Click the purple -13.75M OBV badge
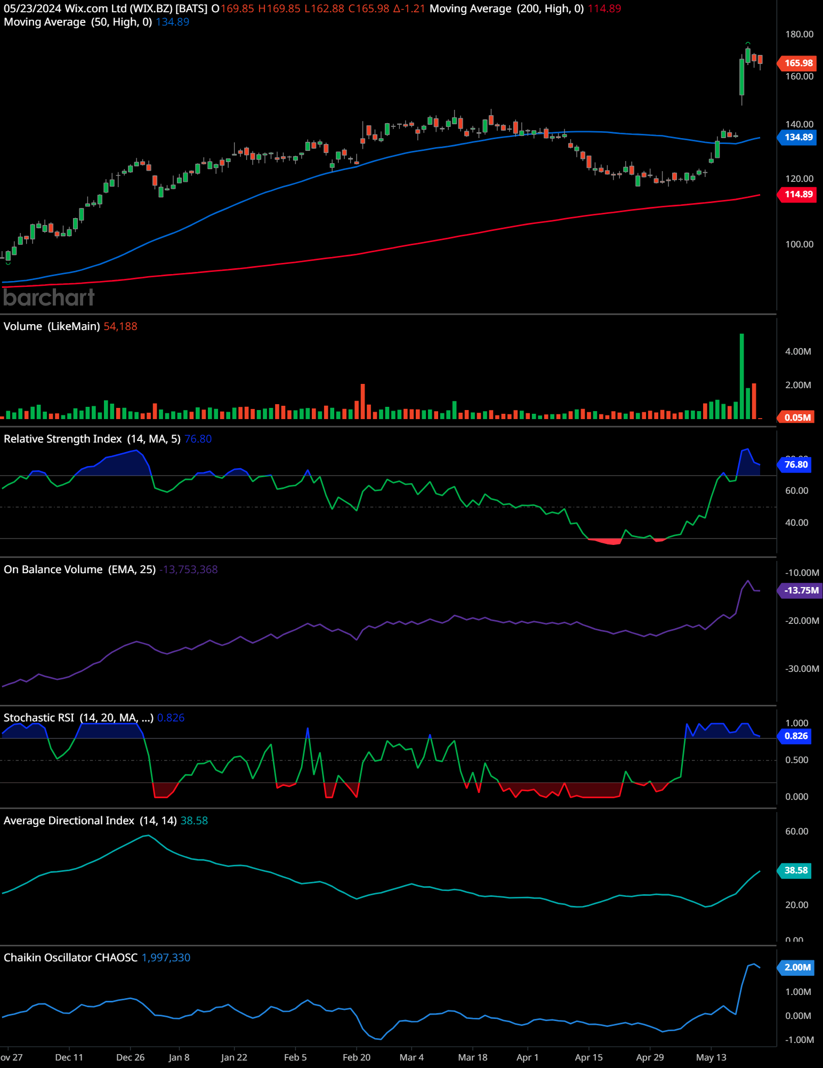Viewport: 823px width, 1068px height. [800, 590]
